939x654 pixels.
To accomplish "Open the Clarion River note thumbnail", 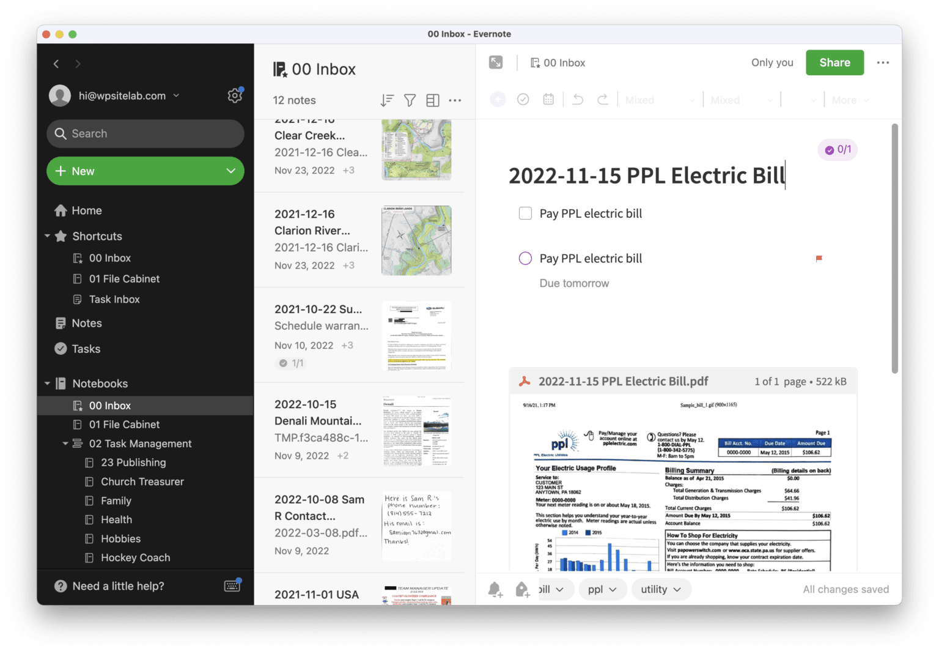I will click(416, 240).
